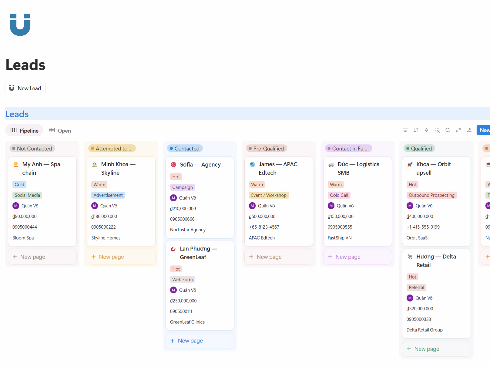Click the My Anh card emoji icon
This screenshot has width=490, height=367.
click(x=16, y=164)
